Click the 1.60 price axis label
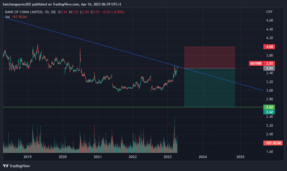The height and width of the screenshot is (171, 287). coord(269,152)
